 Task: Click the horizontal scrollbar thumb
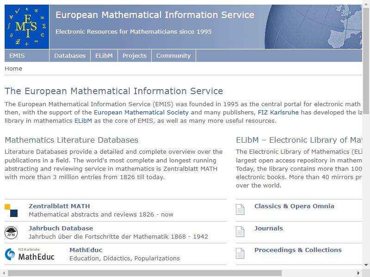point(145,273)
